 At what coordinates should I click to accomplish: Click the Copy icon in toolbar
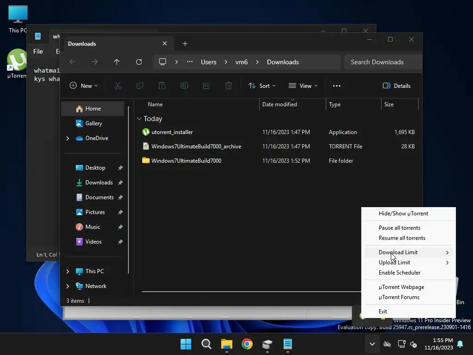[139, 86]
